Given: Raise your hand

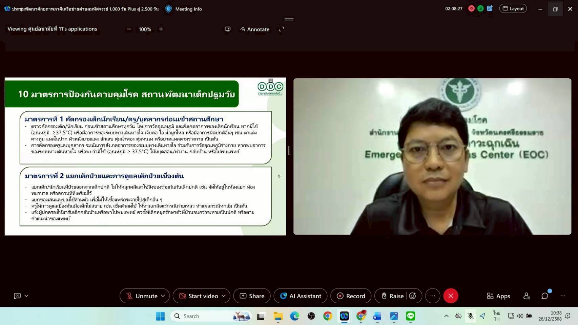Looking at the screenshot, I should coord(392,296).
